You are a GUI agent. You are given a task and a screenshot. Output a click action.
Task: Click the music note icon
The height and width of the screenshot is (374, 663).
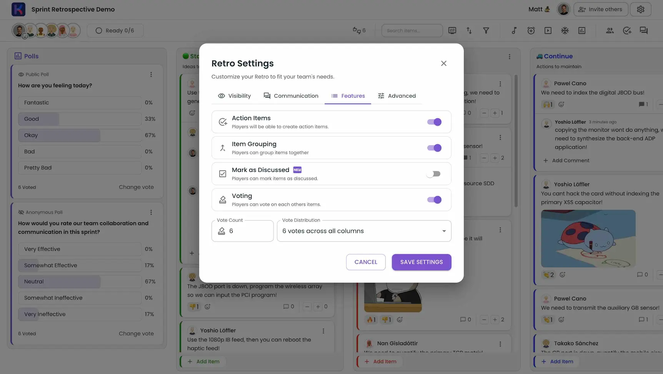point(514,30)
